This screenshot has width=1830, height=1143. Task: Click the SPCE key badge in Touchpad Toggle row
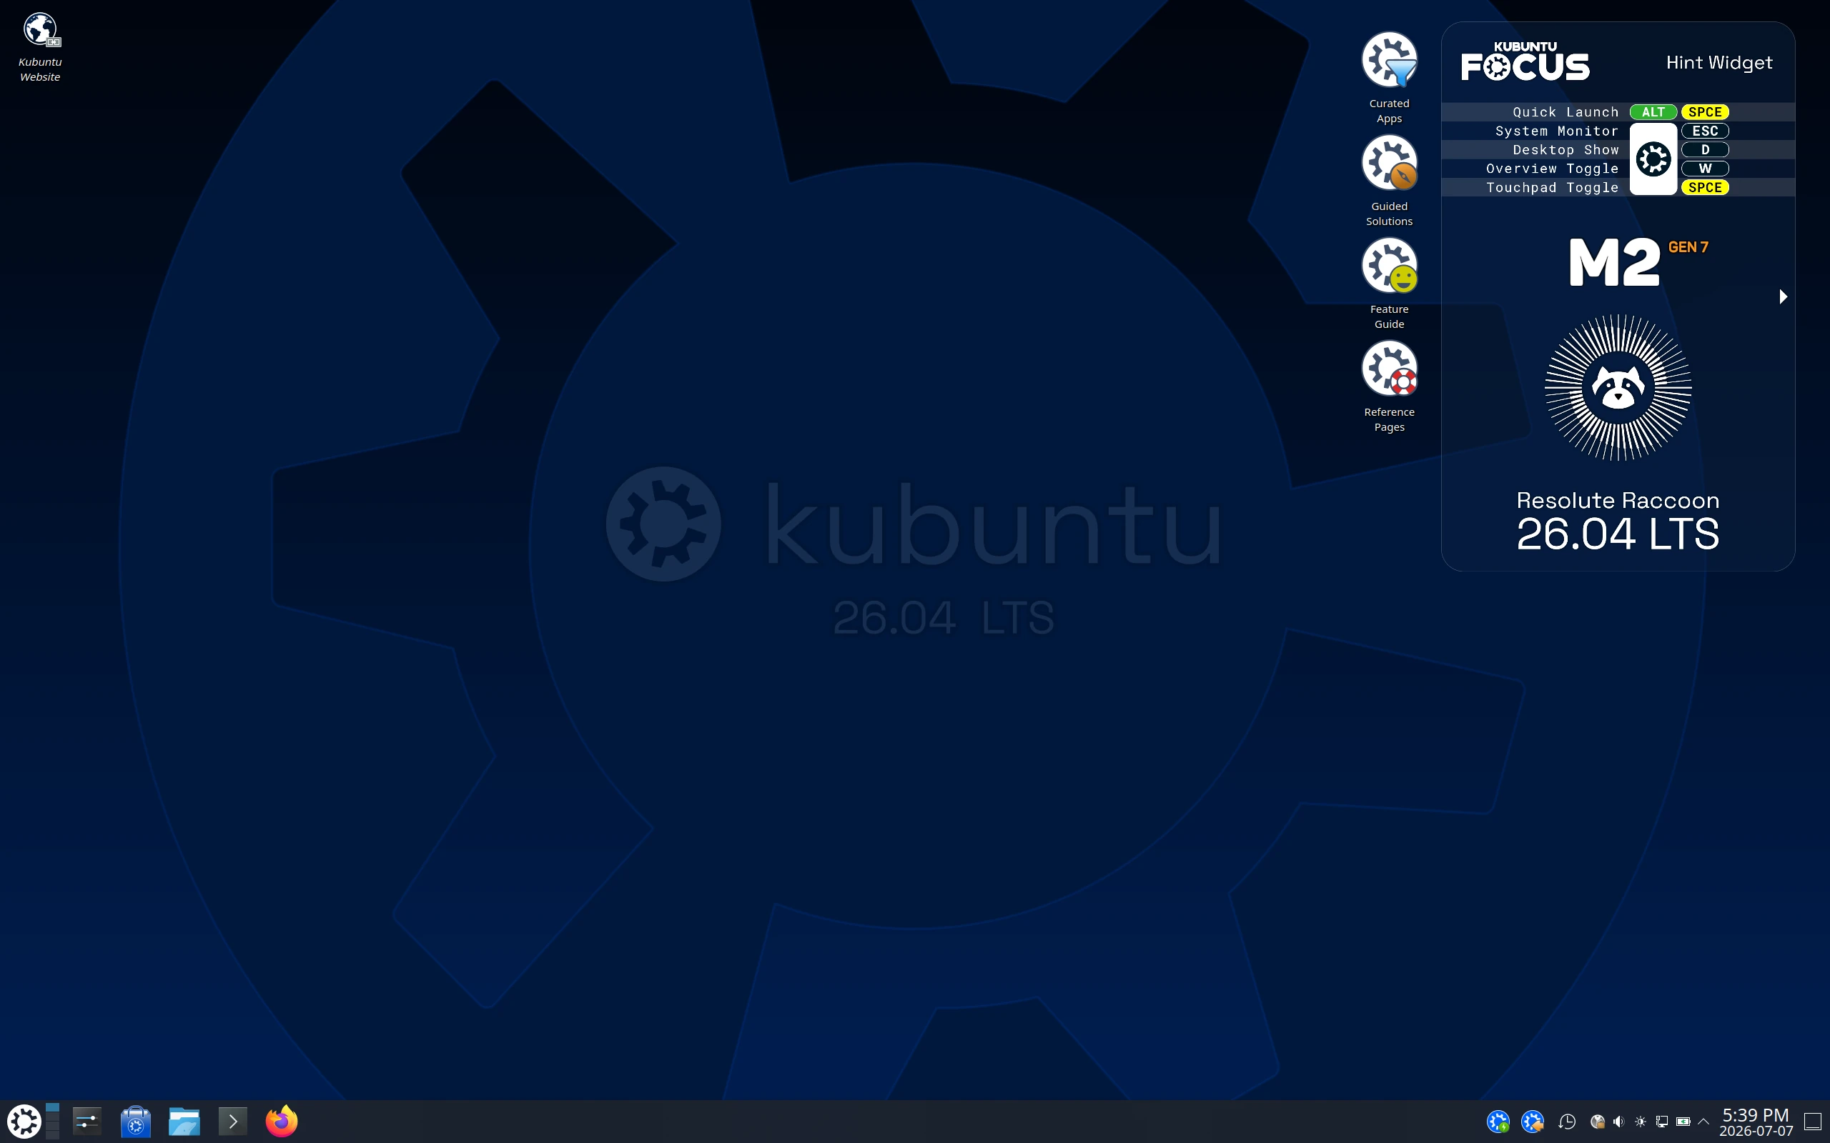(1705, 187)
